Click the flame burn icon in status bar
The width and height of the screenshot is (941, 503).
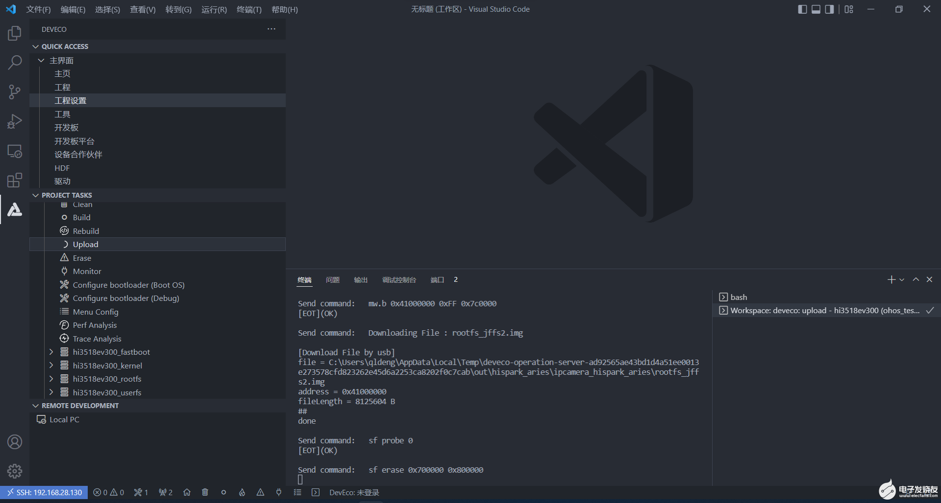242,492
